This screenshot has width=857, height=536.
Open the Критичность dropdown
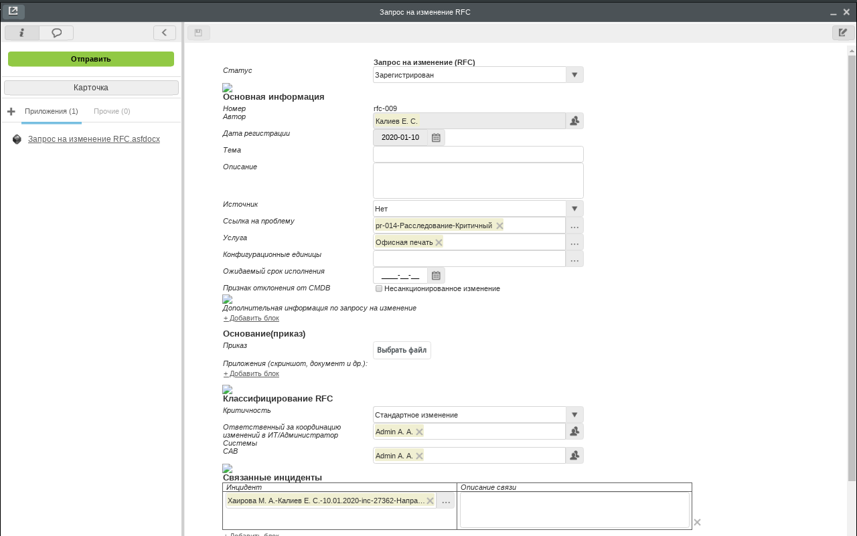(574, 415)
